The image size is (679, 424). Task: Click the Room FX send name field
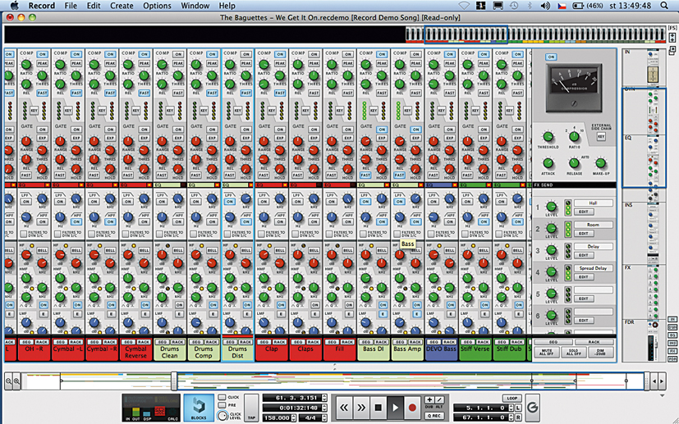click(x=594, y=225)
